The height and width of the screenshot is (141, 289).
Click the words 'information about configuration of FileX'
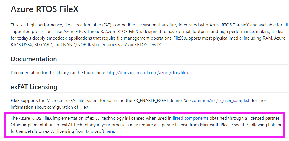click(x=49, y=107)
